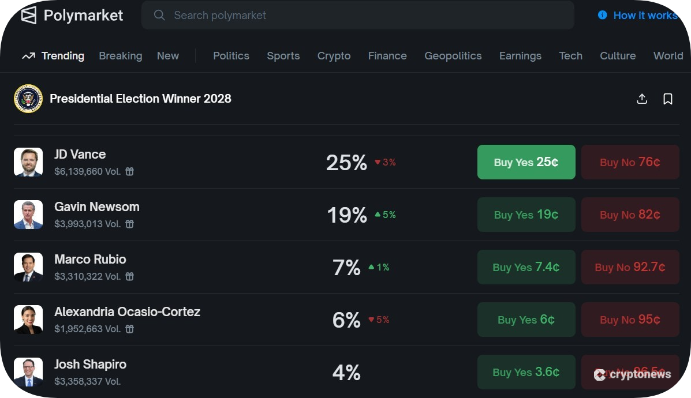Click Buy Yes 25¢ for JD Vance
This screenshot has height=398, width=691.
coord(526,162)
